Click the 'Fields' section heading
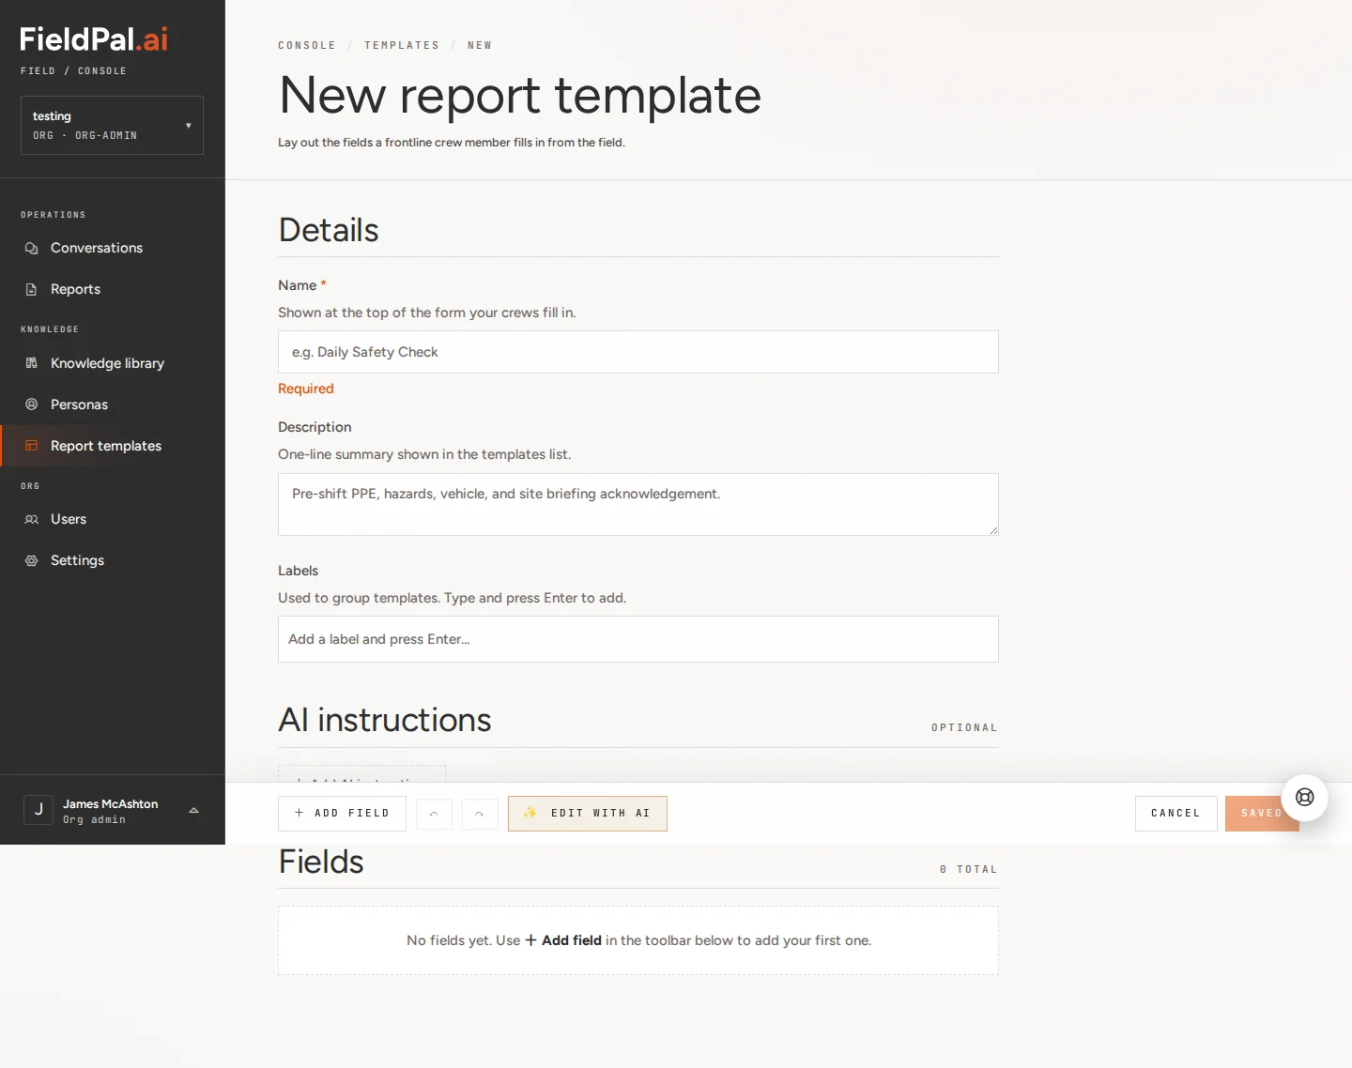 (x=321, y=862)
